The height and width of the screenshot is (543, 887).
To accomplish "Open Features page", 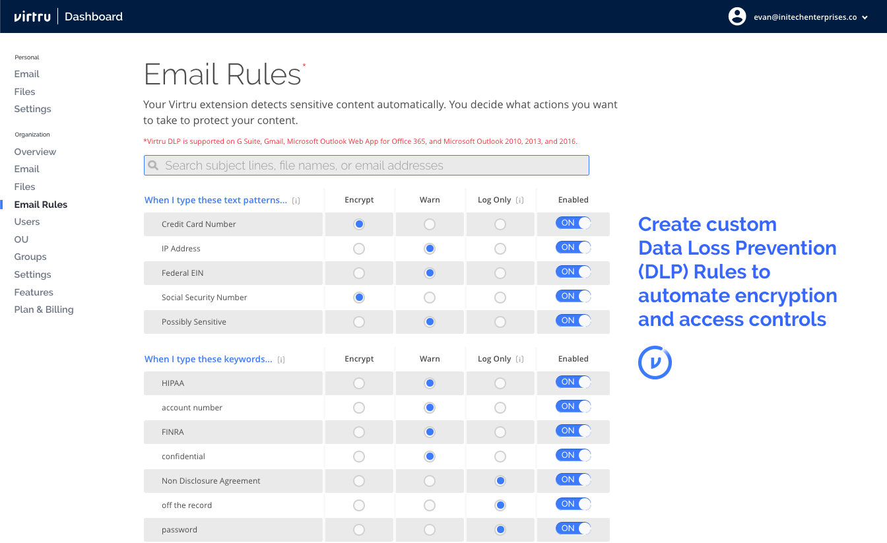I will (x=34, y=292).
